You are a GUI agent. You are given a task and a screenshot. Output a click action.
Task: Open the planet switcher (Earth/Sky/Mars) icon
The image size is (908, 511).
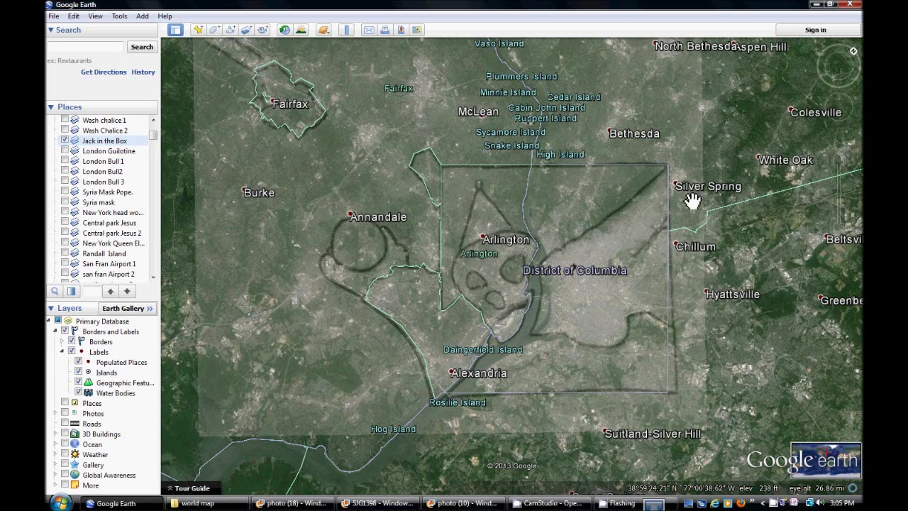pyautogui.click(x=323, y=30)
